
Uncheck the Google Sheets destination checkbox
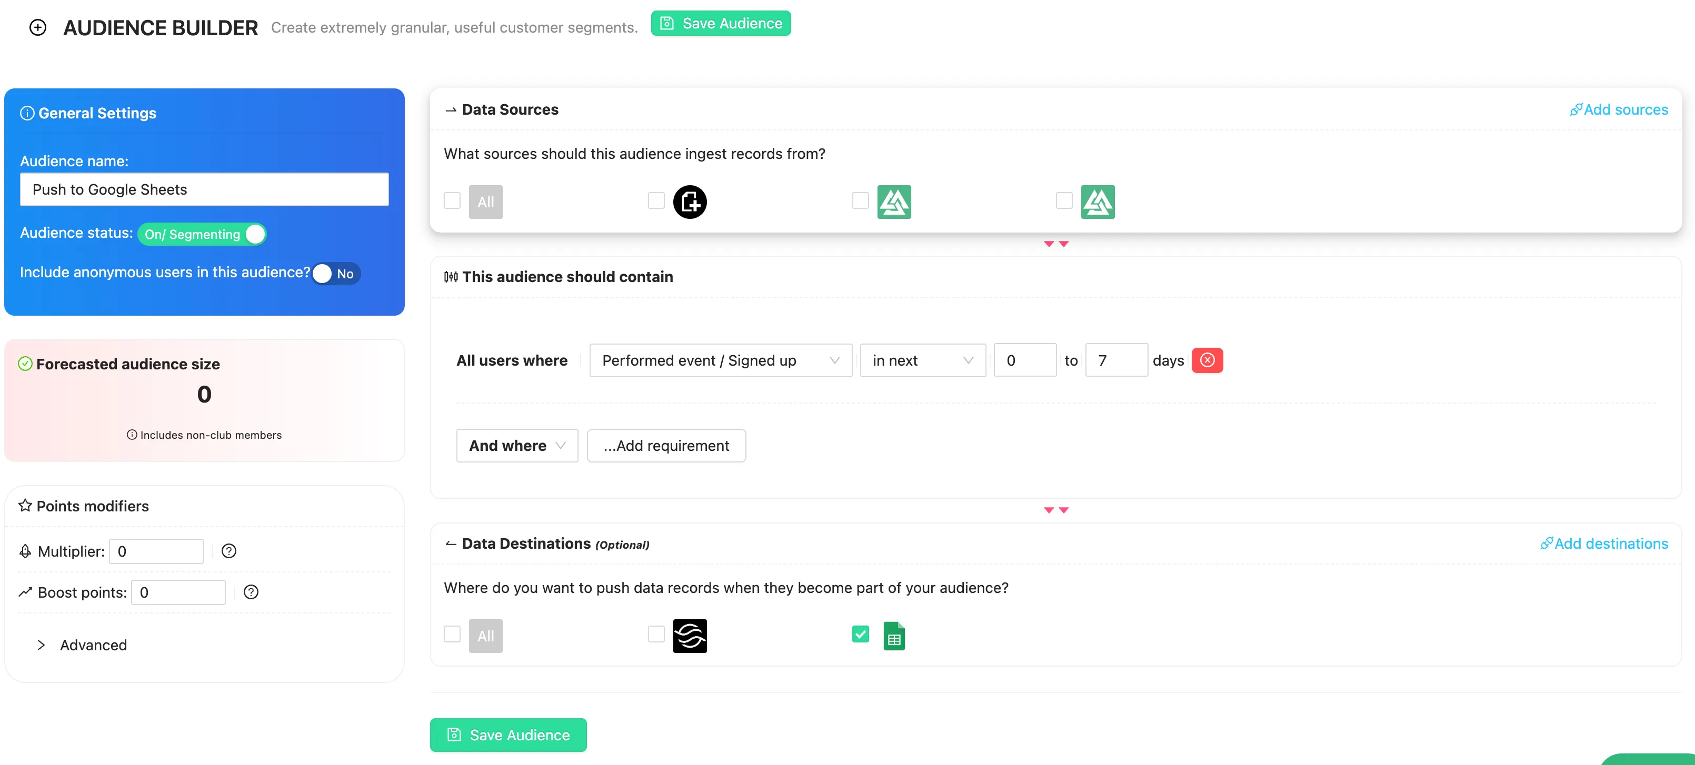click(860, 634)
